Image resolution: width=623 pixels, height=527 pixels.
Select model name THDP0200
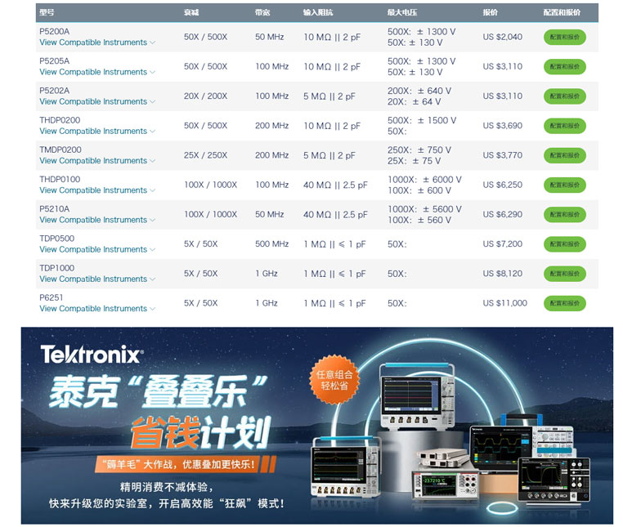[60, 120]
